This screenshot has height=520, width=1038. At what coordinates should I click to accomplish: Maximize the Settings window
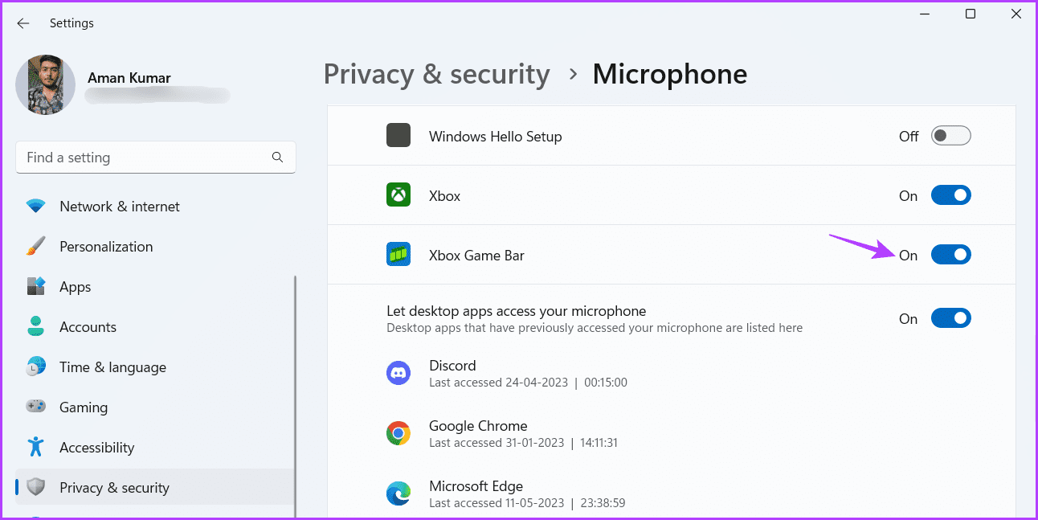(971, 14)
